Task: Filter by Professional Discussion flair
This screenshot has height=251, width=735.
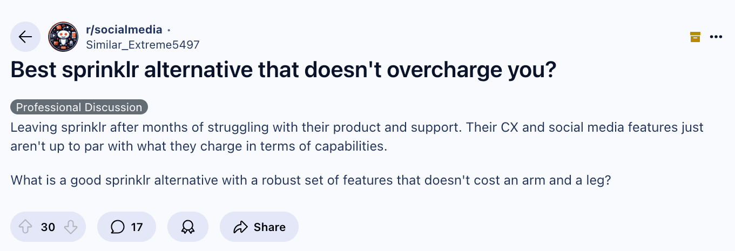Action: [x=79, y=107]
